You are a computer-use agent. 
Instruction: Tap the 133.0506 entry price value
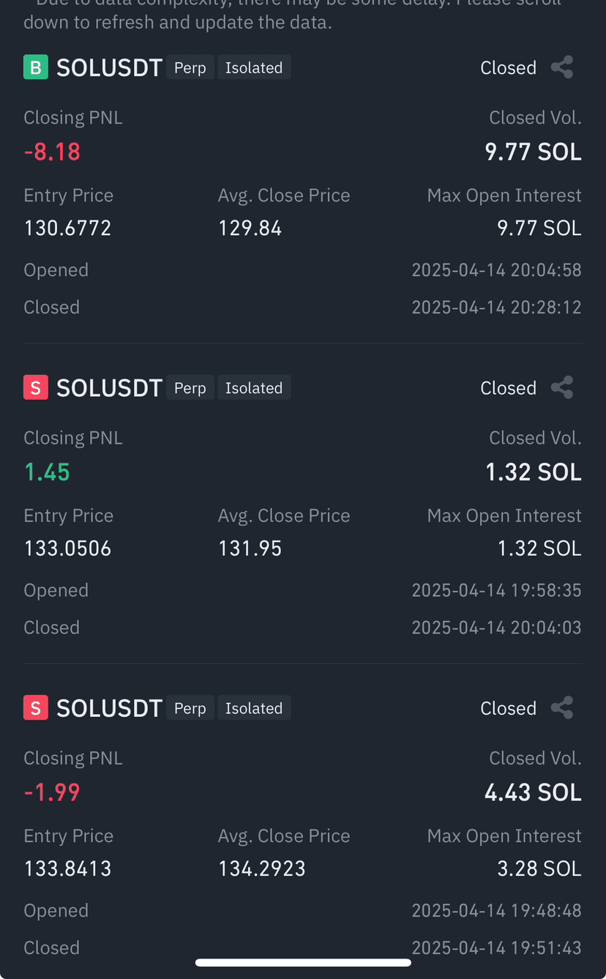coord(68,548)
